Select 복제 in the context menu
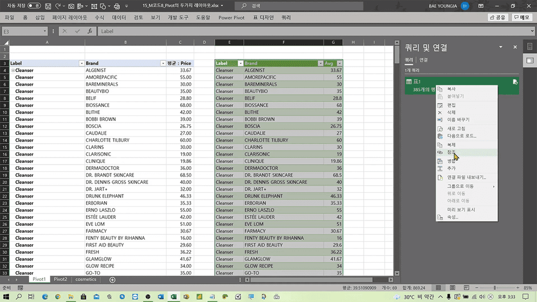 [x=467, y=145]
